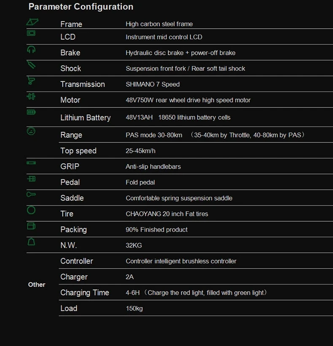The width and height of the screenshot is (333, 346).
Task: Click the Charging Time label
Action: click(x=85, y=292)
